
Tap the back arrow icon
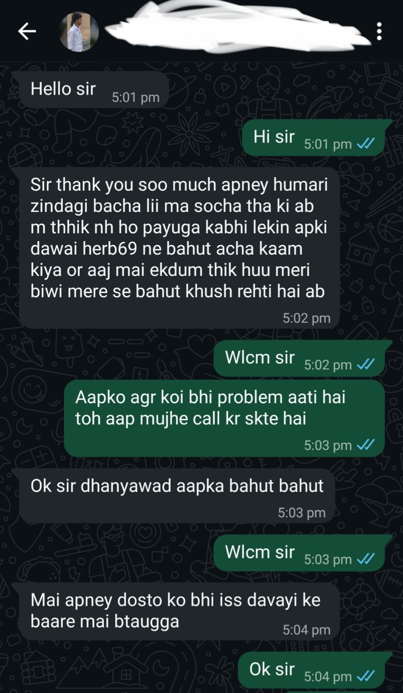tap(27, 31)
